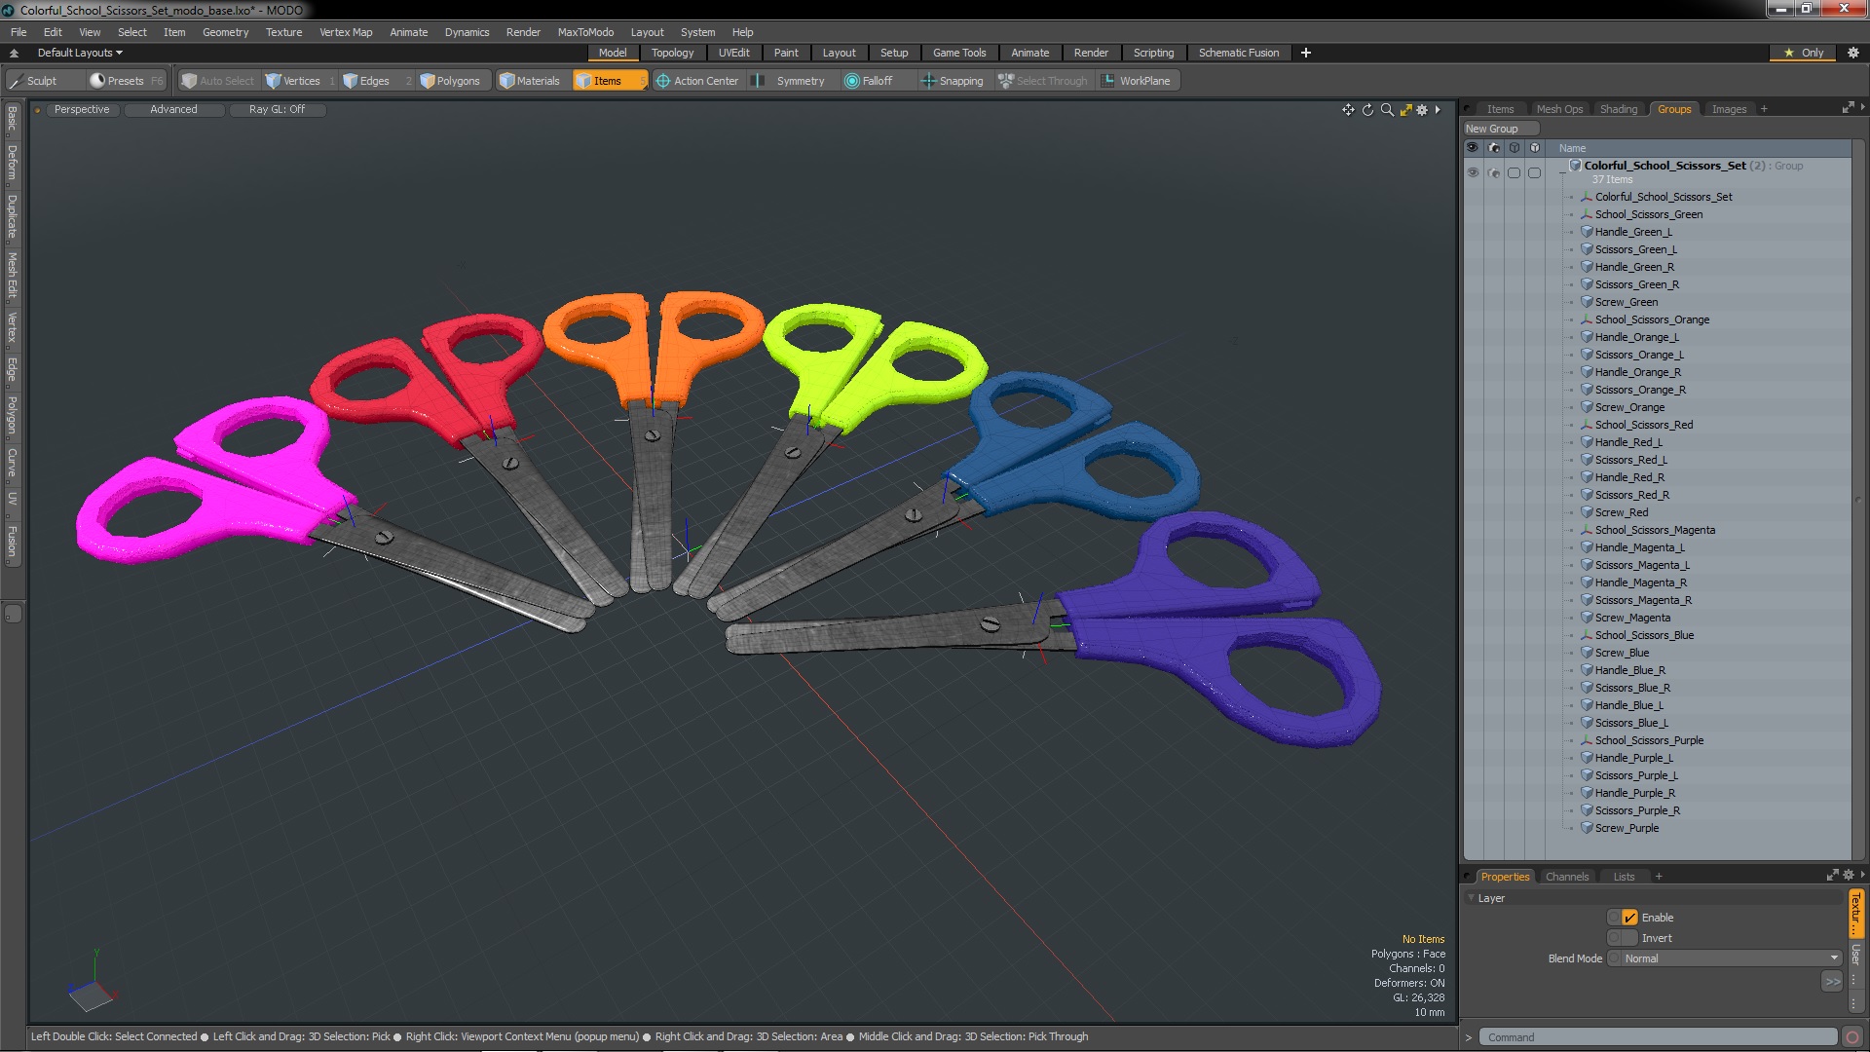The image size is (1870, 1052).
Task: Open viewport settings gear icon
Action: pos(1422,110)
